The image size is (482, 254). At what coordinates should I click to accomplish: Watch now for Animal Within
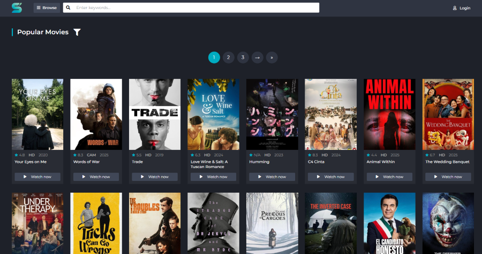tap(389, 177)
